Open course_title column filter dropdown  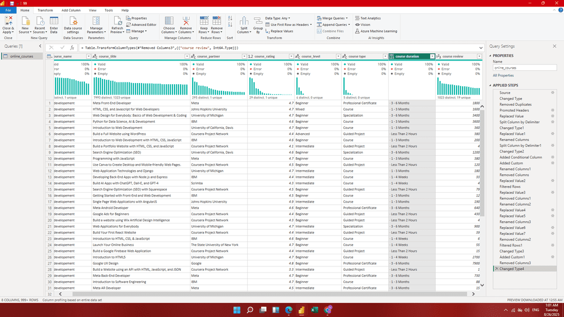tap(187, 57)
